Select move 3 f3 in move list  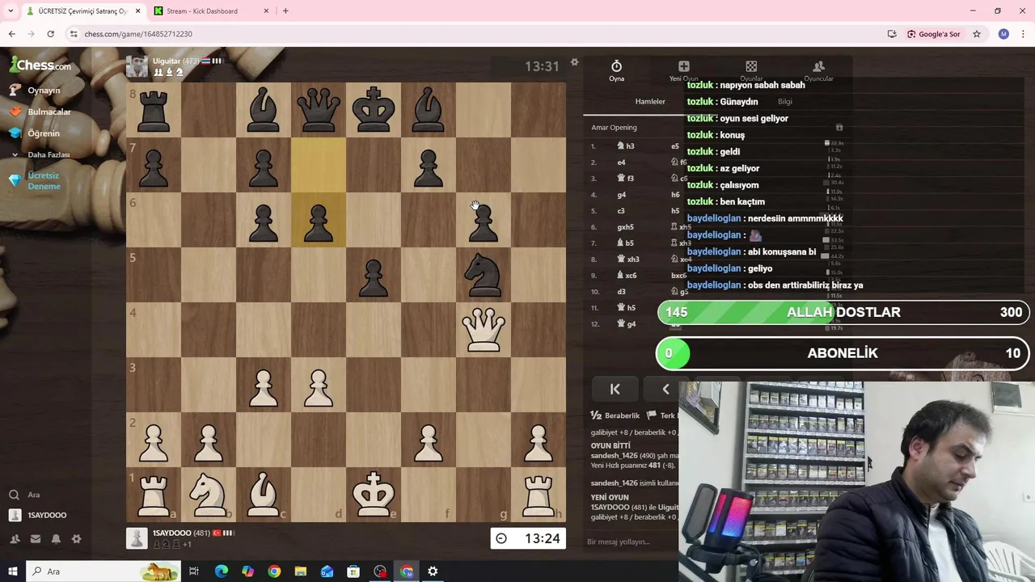pyautogui.click(x=627, y=179)
